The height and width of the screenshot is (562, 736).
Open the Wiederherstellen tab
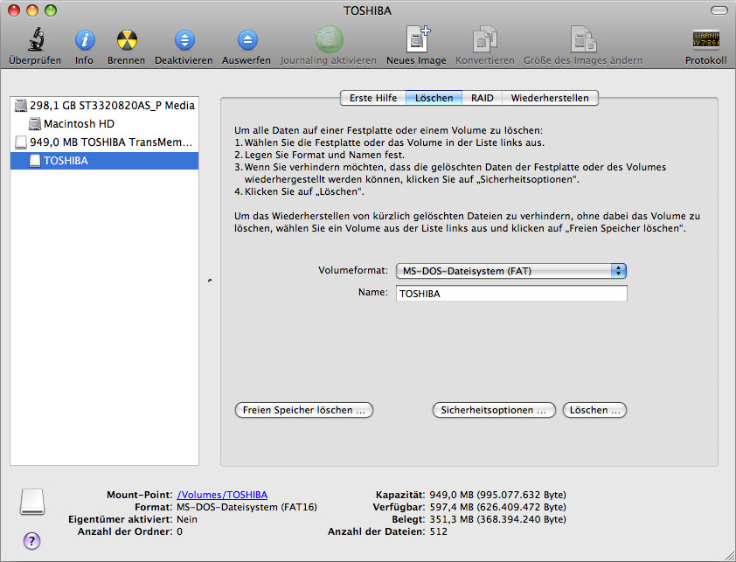(551, 98)
